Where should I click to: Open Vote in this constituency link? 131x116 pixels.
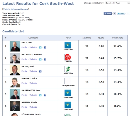pyautogui.click(x=16, y=9)
